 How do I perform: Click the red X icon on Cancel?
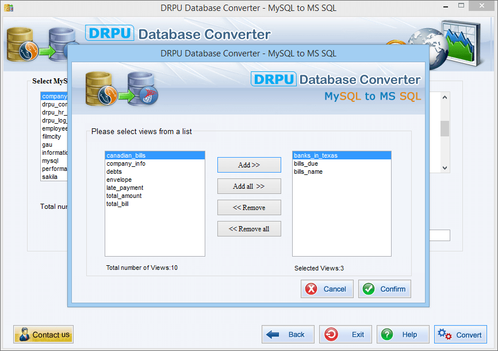coord(311,289)
